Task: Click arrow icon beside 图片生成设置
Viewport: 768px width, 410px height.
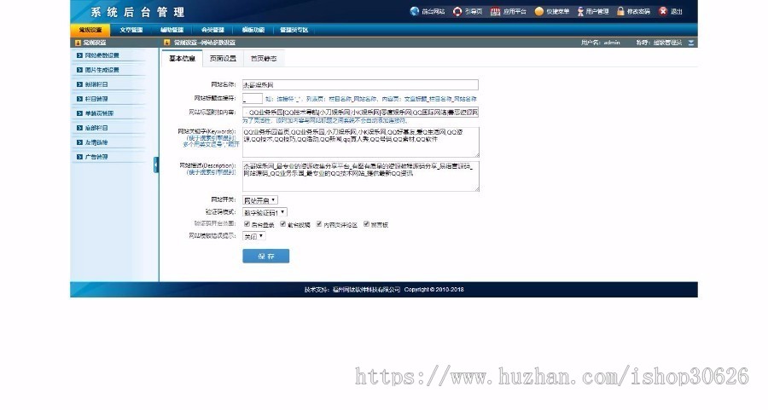Action: pos(79,70)
